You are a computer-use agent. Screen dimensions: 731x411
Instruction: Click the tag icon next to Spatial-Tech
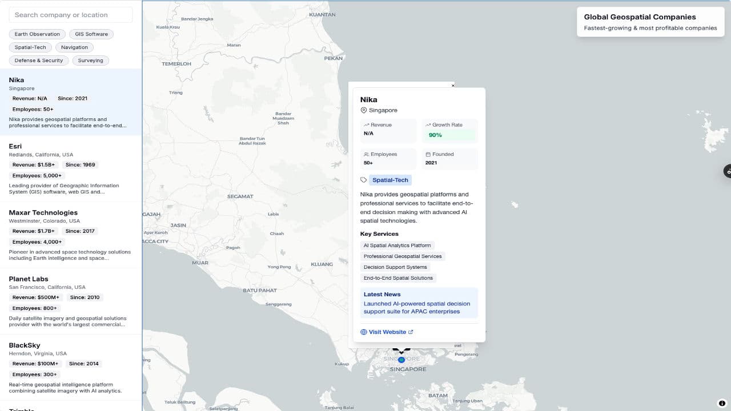[x=364, y=180]
